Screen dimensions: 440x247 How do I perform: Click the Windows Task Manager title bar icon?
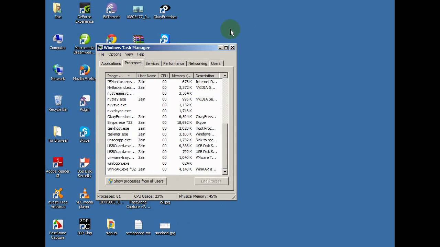coord(100,48)
